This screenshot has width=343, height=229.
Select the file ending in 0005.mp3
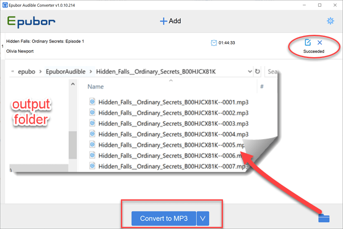[x=171, y=145]
